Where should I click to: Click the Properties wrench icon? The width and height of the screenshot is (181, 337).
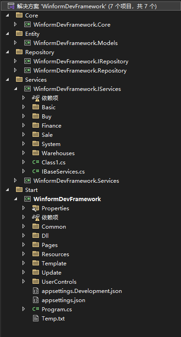pyautogui.click(x=36, y=208)
